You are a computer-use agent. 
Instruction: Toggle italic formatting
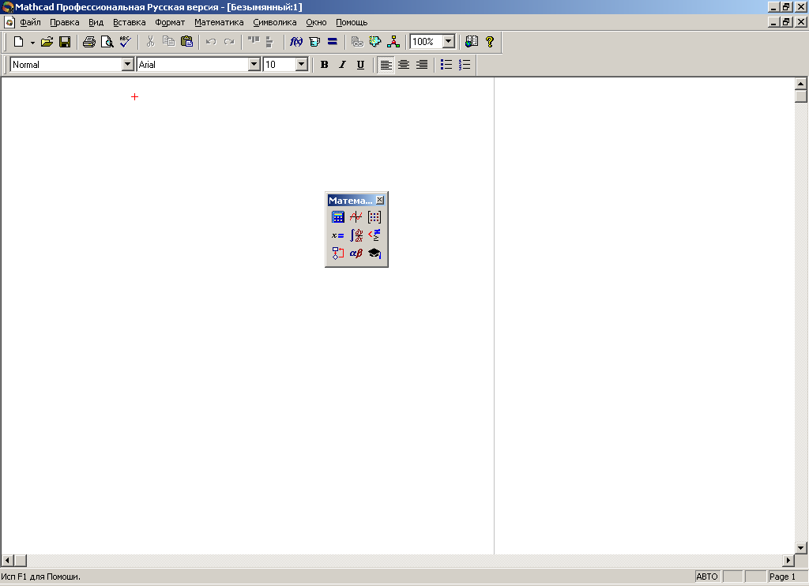[342, 65]
